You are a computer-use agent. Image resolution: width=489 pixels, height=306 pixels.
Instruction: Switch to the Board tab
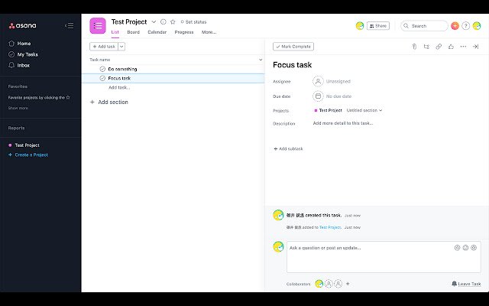point(133,32)
